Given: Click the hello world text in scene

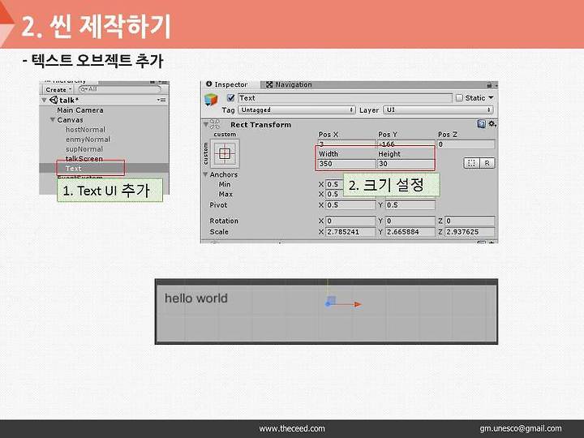Looking at the screenshot, I should click(196, 298).
